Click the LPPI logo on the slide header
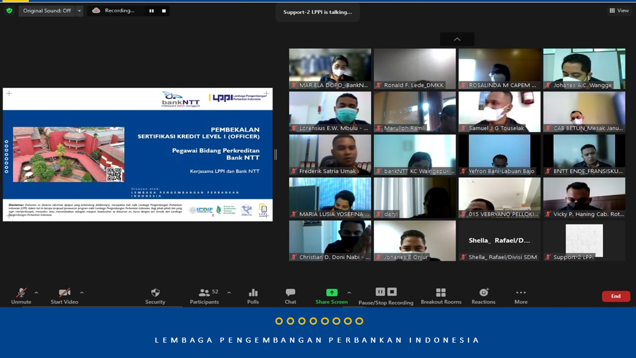636x358 pixels. point(238,98)
